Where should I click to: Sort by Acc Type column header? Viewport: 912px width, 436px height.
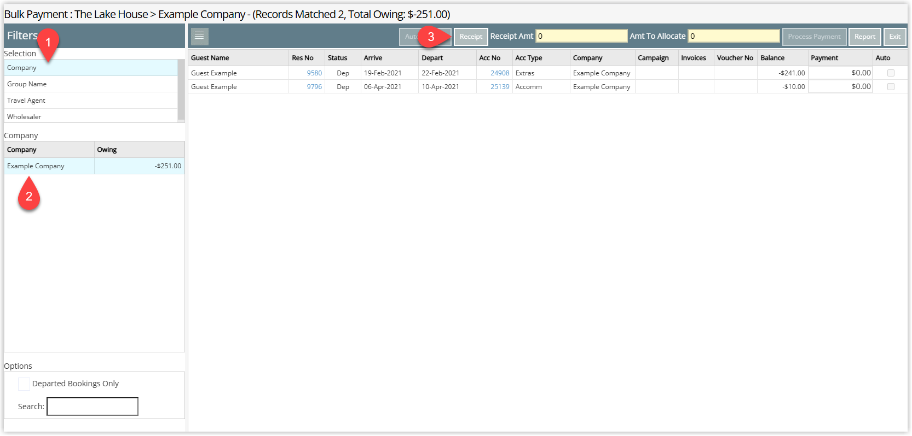[541, 58]
